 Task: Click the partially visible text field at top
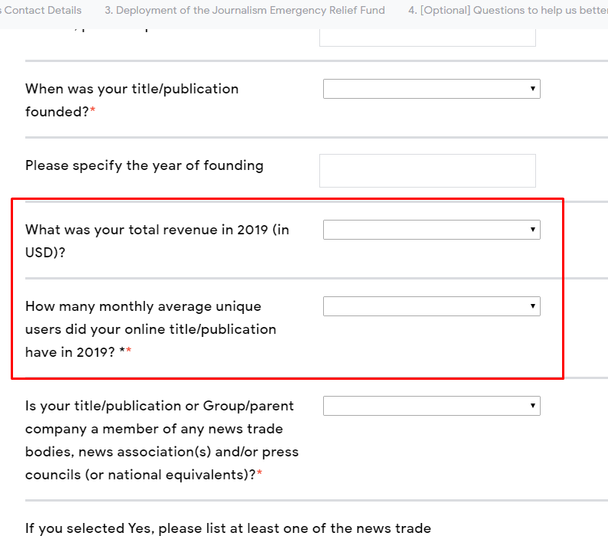pyautogui.click(x=428, y=38)
